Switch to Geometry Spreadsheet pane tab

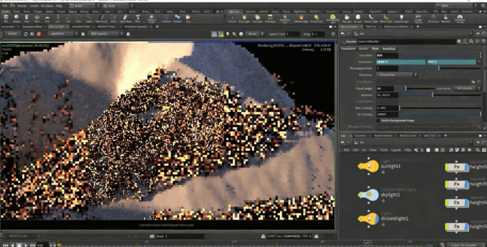pos(137,27)
